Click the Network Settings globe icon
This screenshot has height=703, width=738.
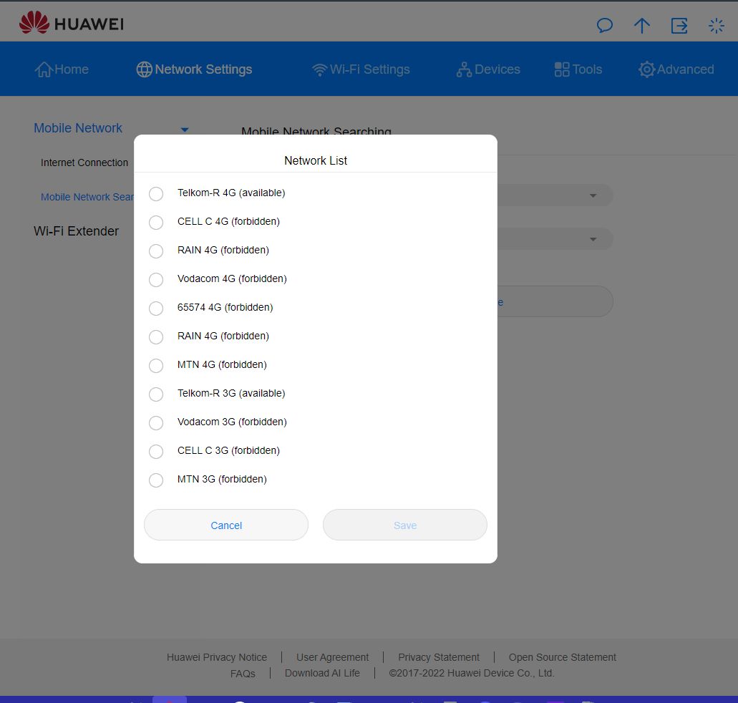(144, 69)
